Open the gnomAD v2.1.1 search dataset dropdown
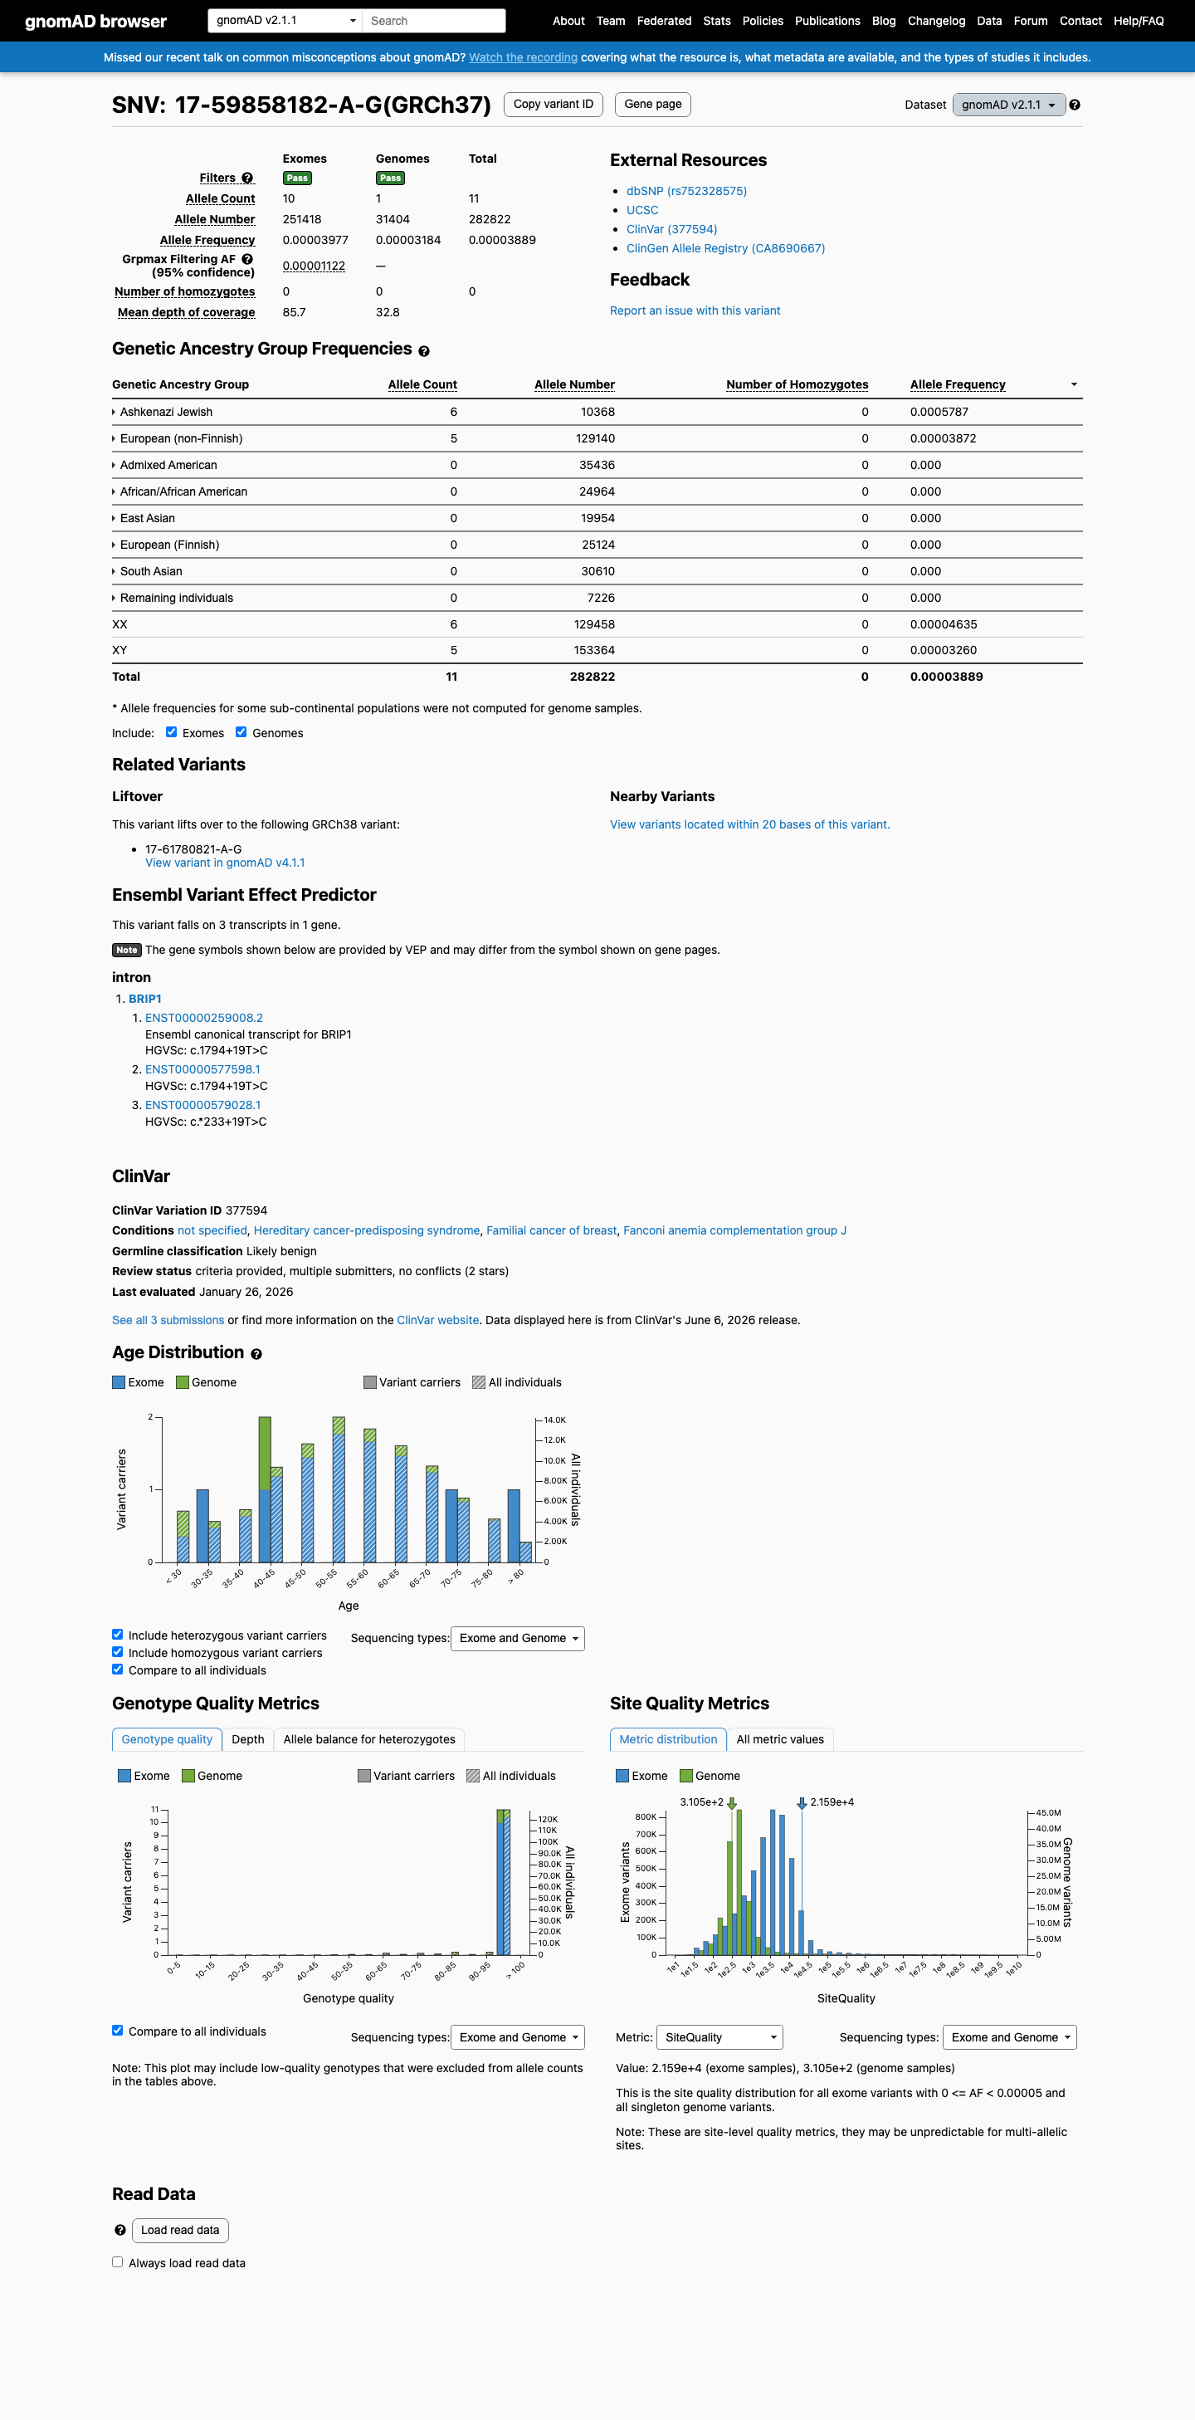Screen dimensions: 1195x2420 (285, 21)
